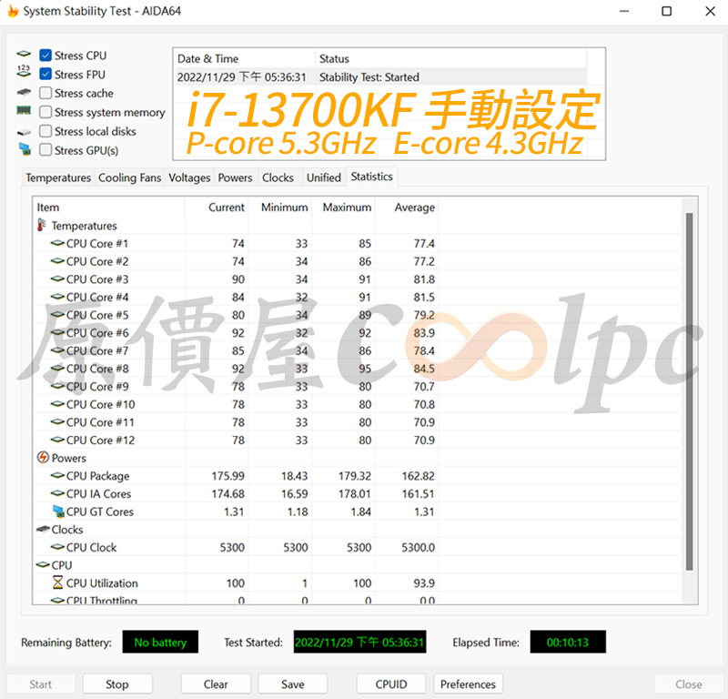Viewport: 728px width, 699px height.
Task: Click the chip icon beside CPU Core #1
Action: (57, 243)
